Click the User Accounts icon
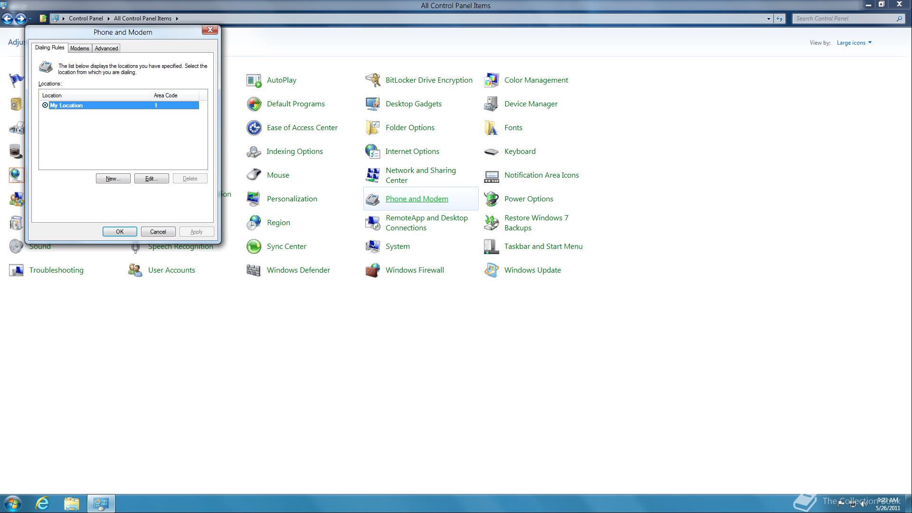The image size is (912, 513). (x=135, y=270)
